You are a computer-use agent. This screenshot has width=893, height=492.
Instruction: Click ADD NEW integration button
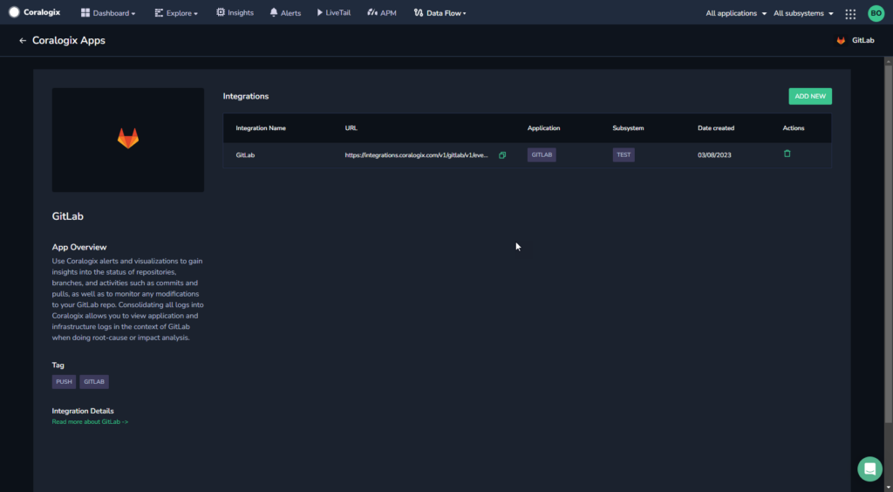[810, 96]
